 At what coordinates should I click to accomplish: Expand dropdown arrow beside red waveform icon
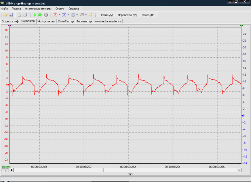point(59,15)
